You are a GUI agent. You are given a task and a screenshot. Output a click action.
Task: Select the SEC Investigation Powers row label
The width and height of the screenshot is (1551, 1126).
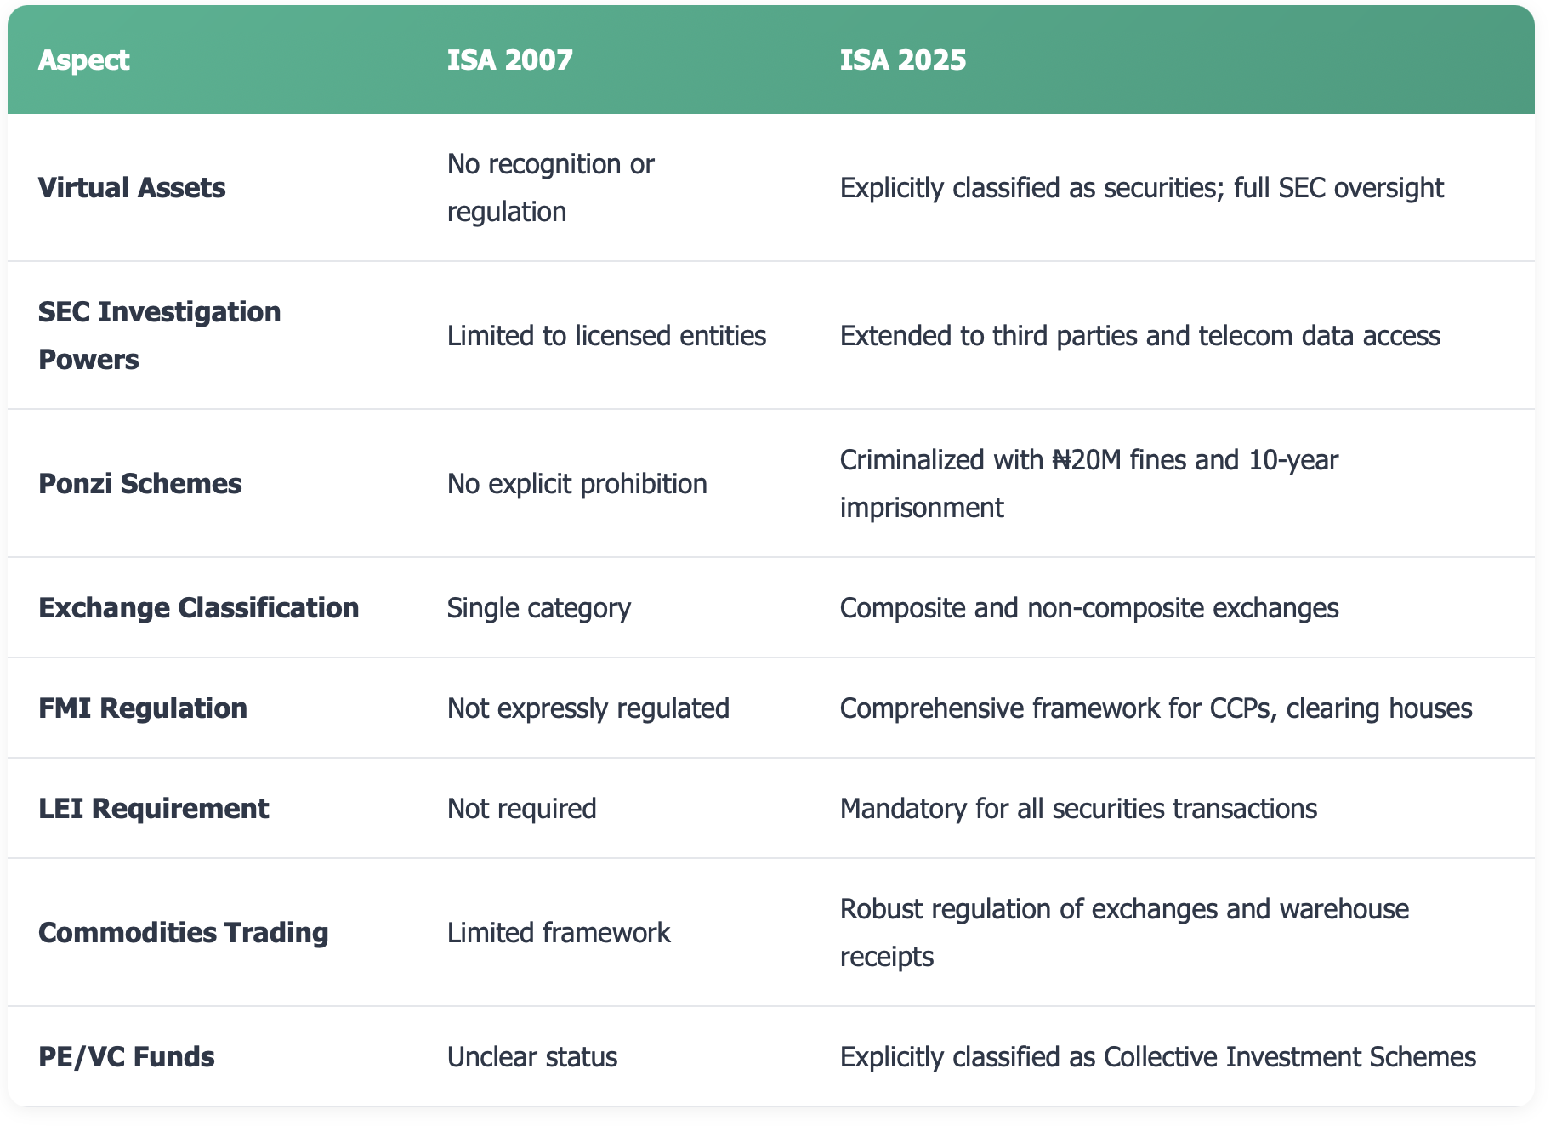159,335
